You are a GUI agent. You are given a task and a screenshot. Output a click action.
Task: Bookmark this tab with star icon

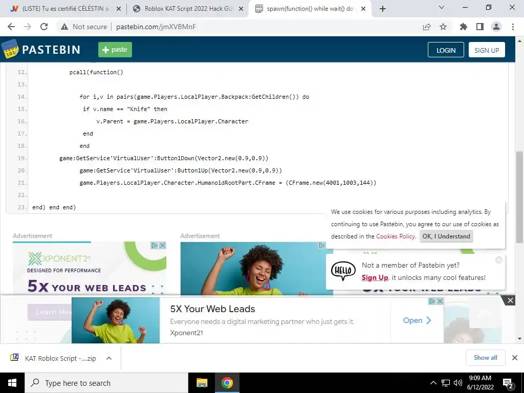point(443,27)
